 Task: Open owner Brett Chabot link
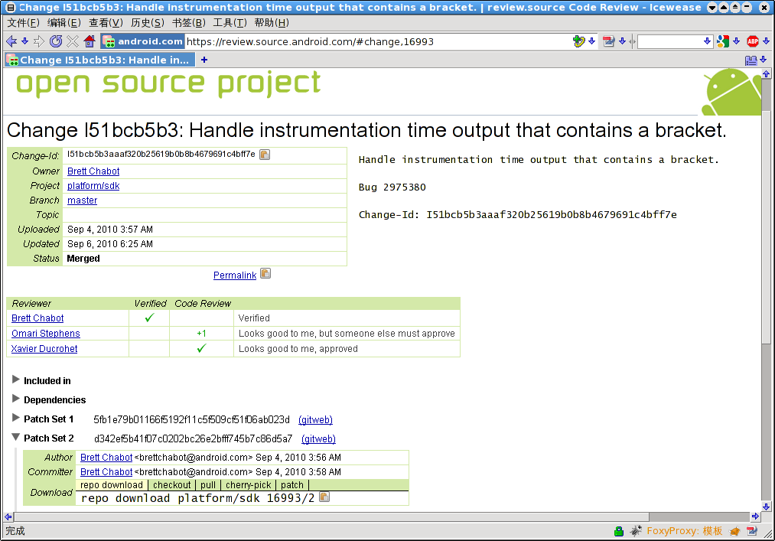coord(93,171)
